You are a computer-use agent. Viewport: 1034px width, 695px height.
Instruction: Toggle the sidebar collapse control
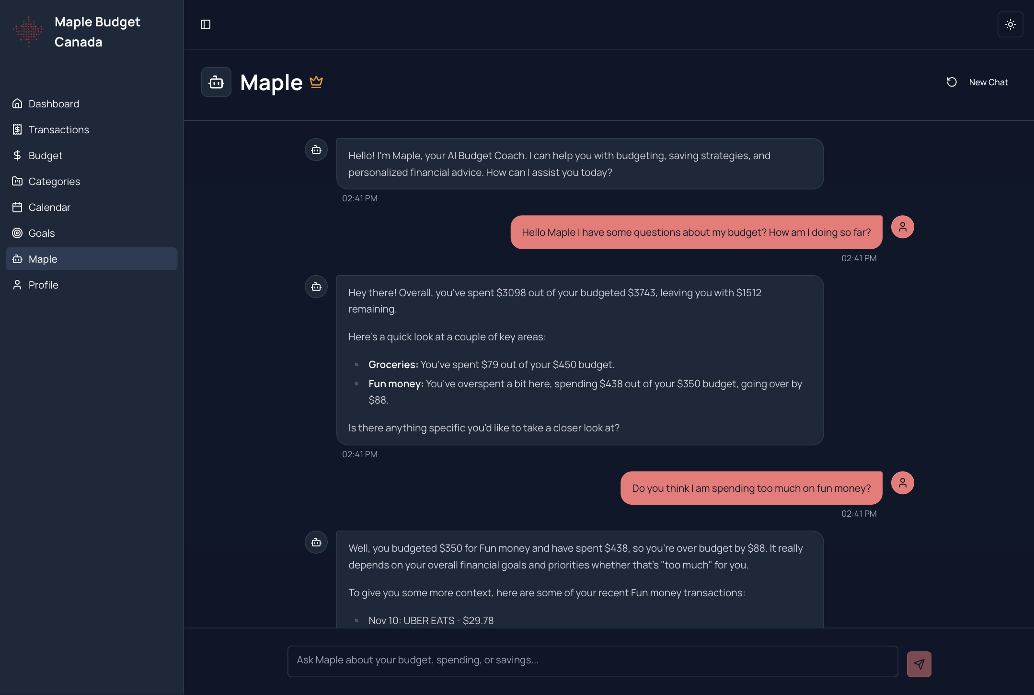[206, 24]
